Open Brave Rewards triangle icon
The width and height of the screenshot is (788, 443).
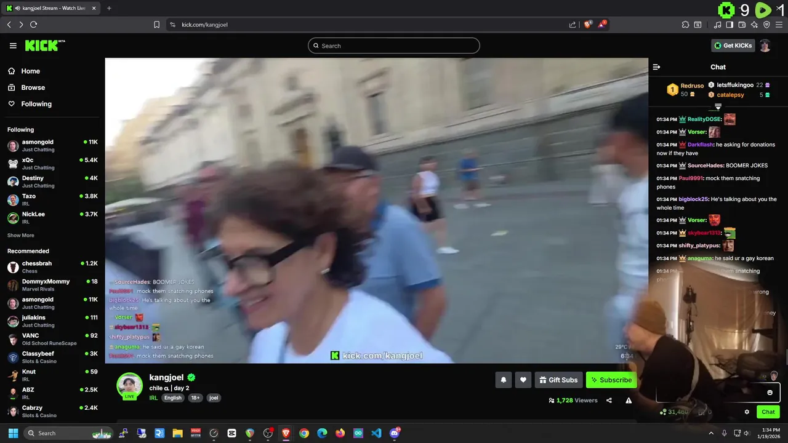(602, 25)
